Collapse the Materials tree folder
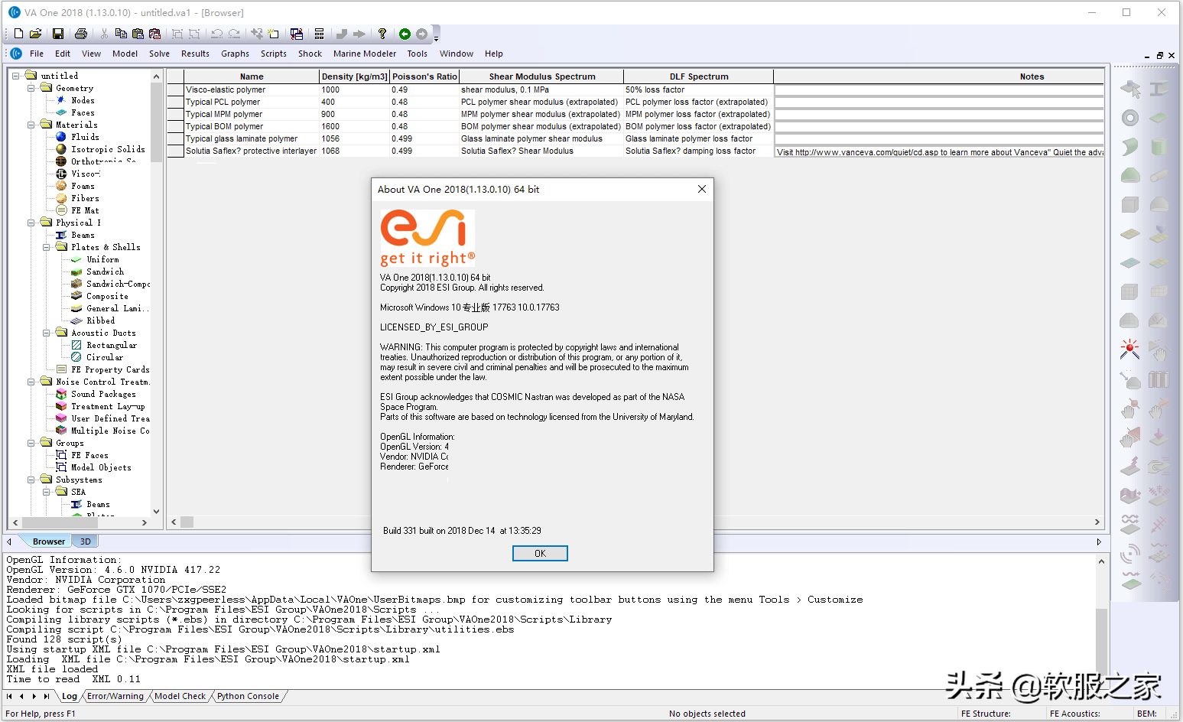This screenshot has height=722, width=1183. tap(31, 125)
